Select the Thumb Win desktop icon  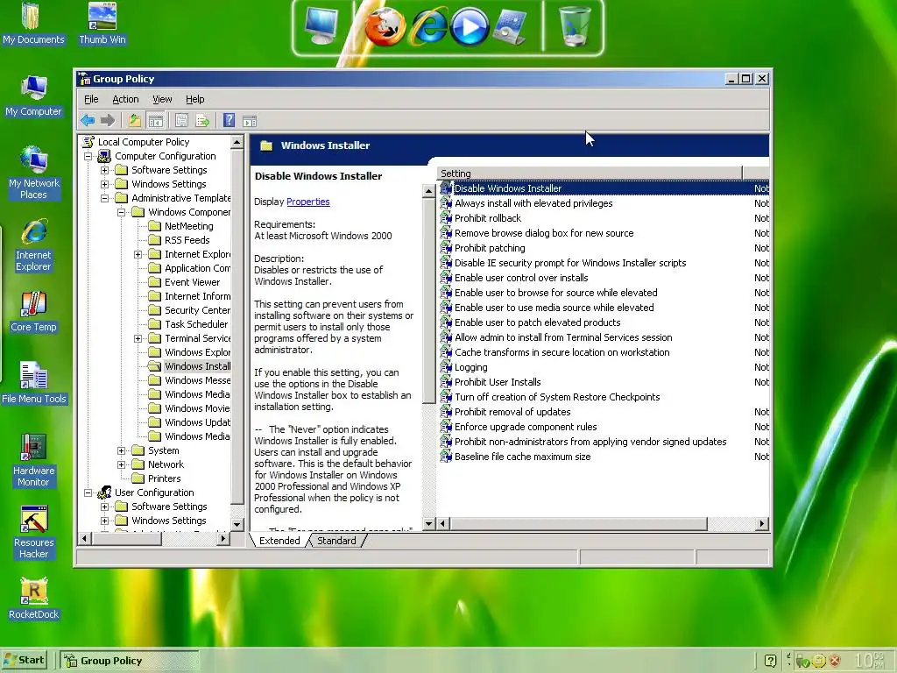click(102, 23)
